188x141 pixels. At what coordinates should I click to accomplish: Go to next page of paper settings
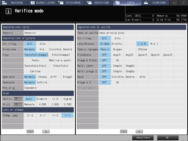pos(46,132)
